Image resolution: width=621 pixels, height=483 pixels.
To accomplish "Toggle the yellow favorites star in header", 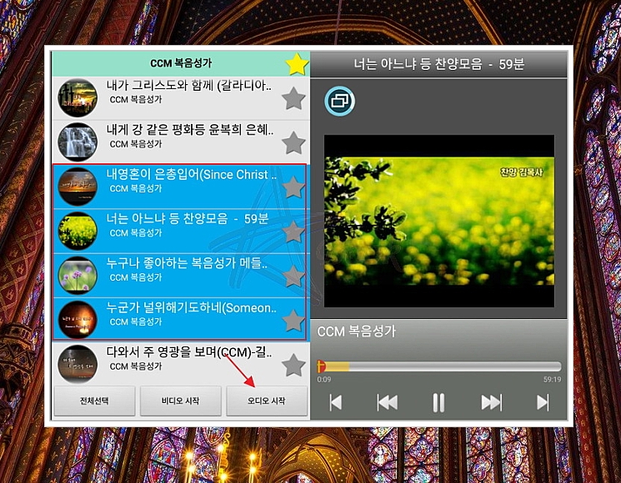I will coord(297,64).
